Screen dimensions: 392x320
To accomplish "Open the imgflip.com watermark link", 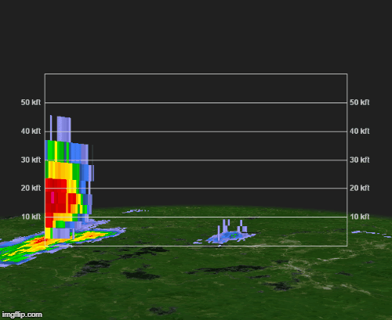I will [x=22, y=315].
